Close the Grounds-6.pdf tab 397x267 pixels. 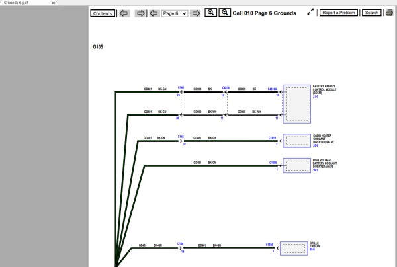(x=54, y=3)
